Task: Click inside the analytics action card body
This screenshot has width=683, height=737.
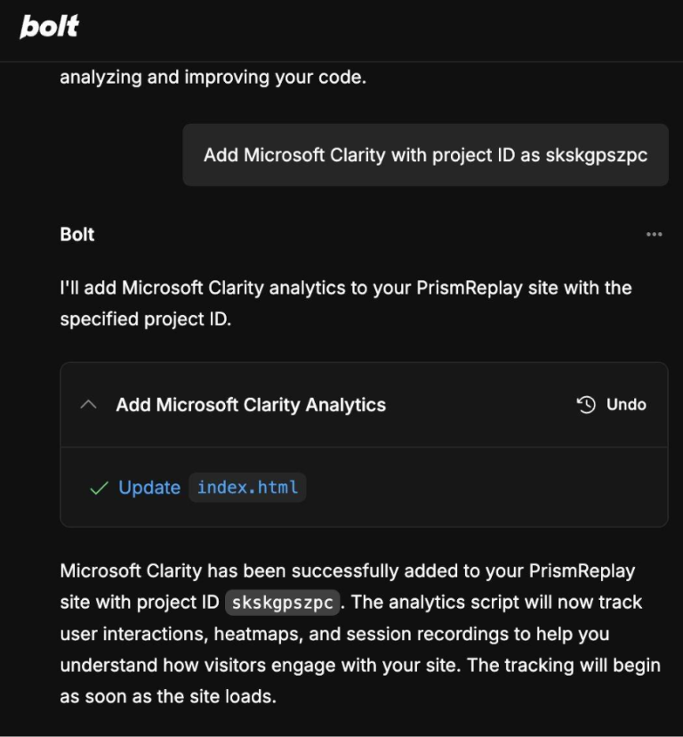Action: 363,488
